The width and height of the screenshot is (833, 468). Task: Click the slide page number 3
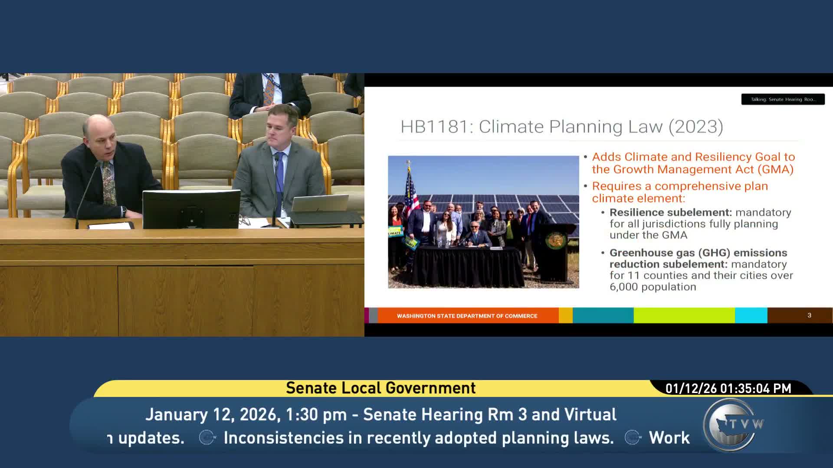[x=809, y=315]
